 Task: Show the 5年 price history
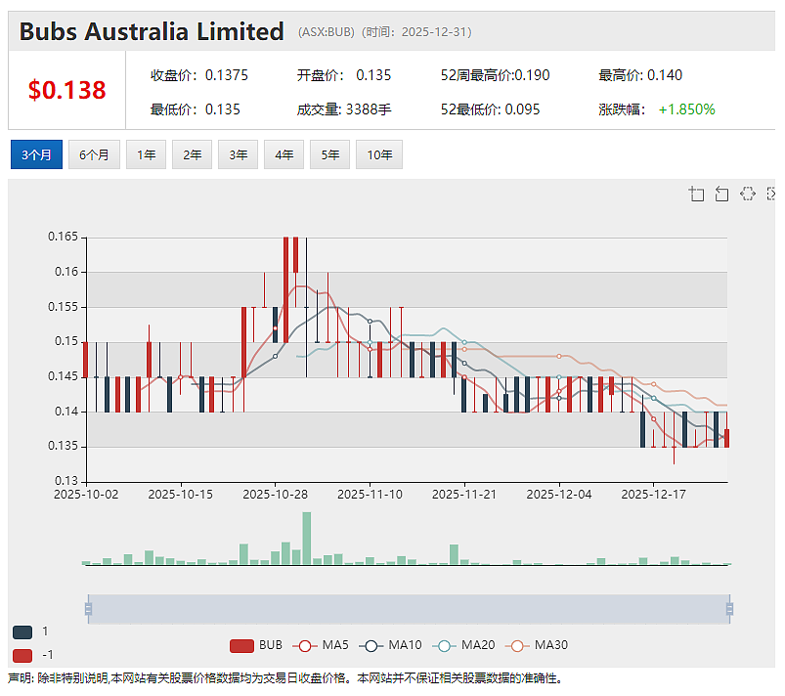tap(329, 154)
